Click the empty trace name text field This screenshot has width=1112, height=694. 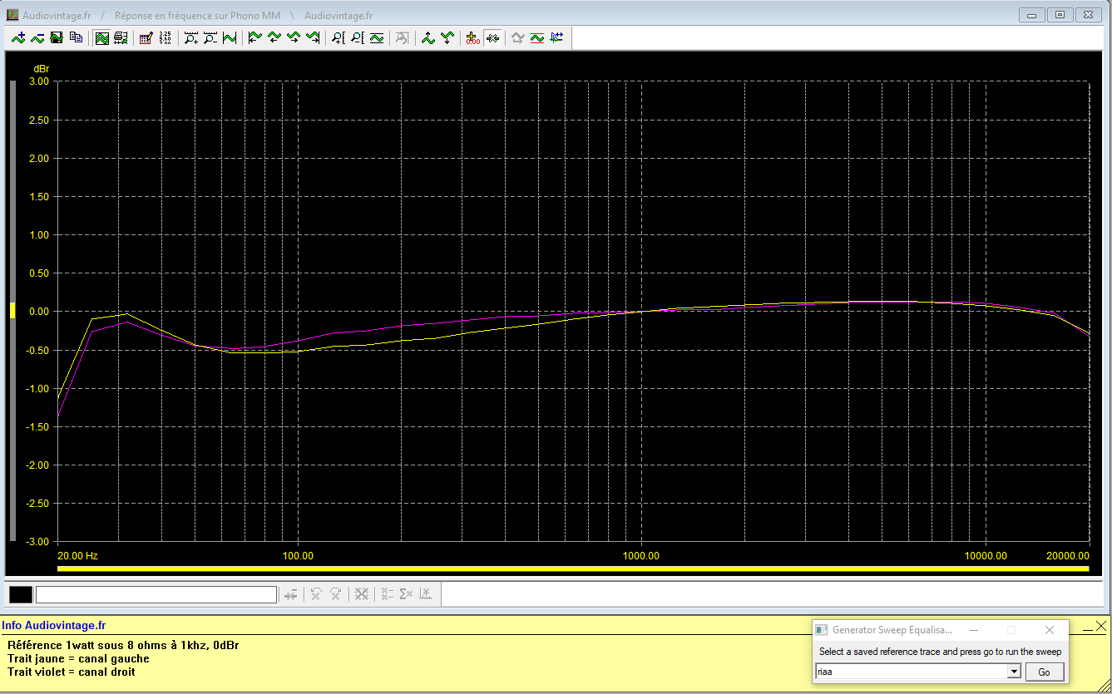point(156,594)
